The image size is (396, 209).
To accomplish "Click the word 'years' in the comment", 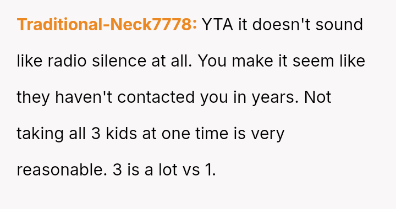I will [276, 97].
